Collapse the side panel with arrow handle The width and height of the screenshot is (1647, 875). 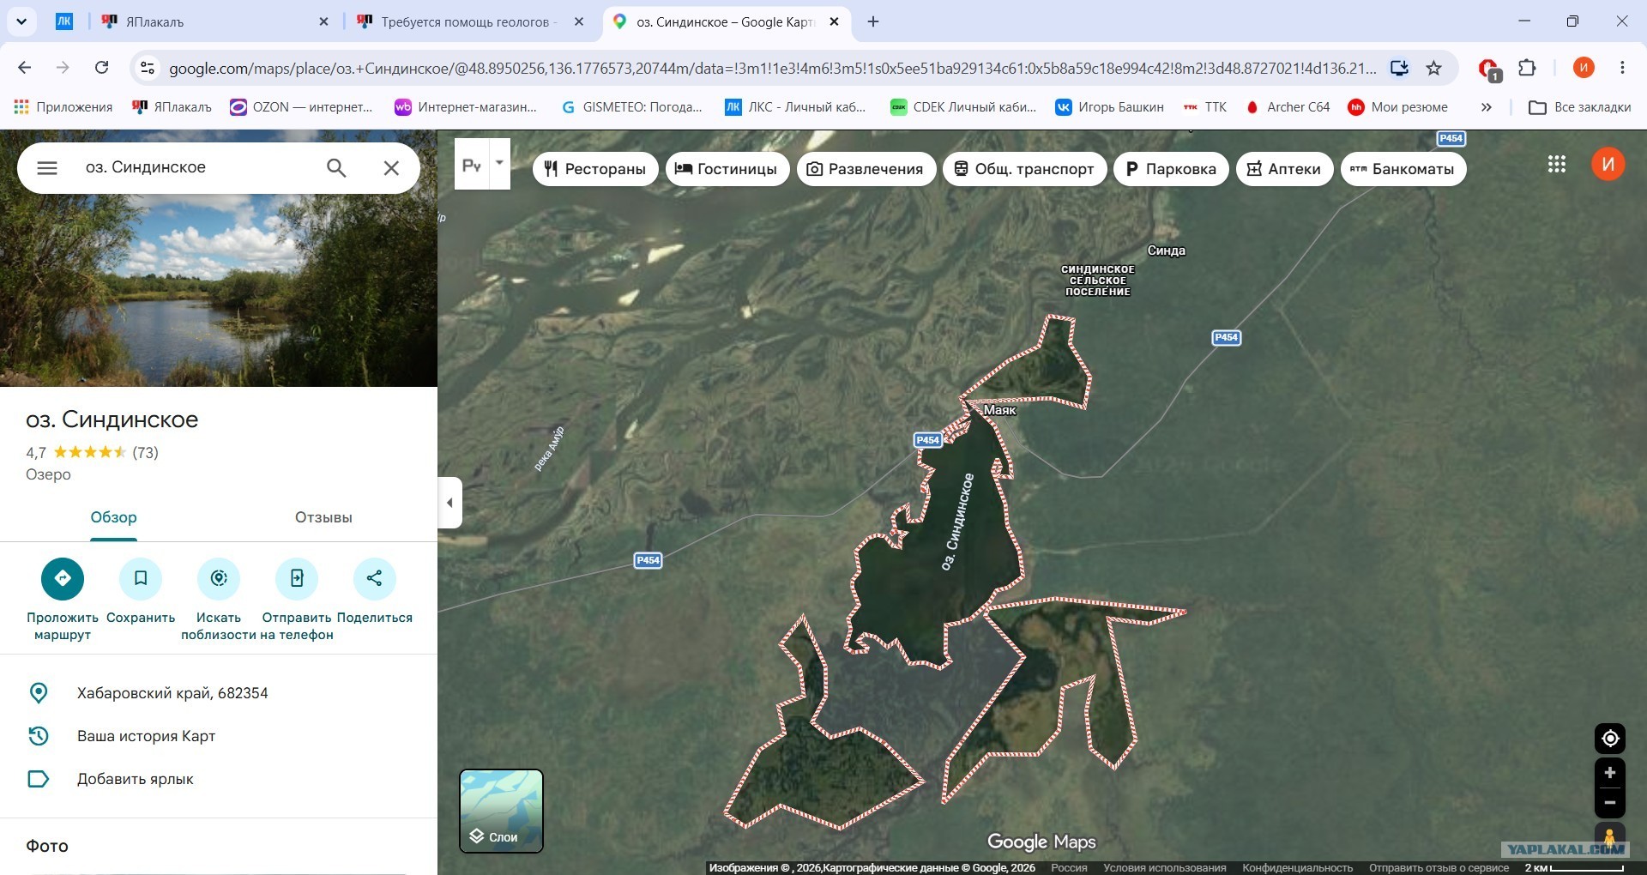coord(449,503)
